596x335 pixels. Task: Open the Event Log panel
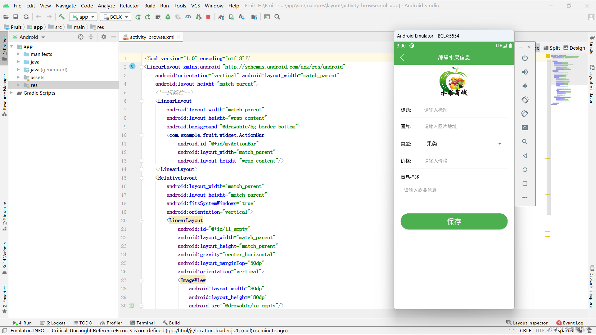click(x=570, y=323)
